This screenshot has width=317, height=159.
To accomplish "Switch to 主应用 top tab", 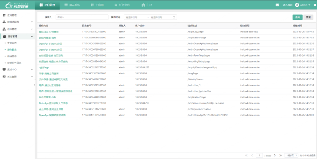I will (97, 5).
